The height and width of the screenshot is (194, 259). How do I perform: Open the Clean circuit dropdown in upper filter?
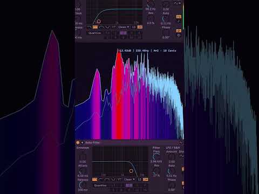pyautogui.click(x=124, y=27)
